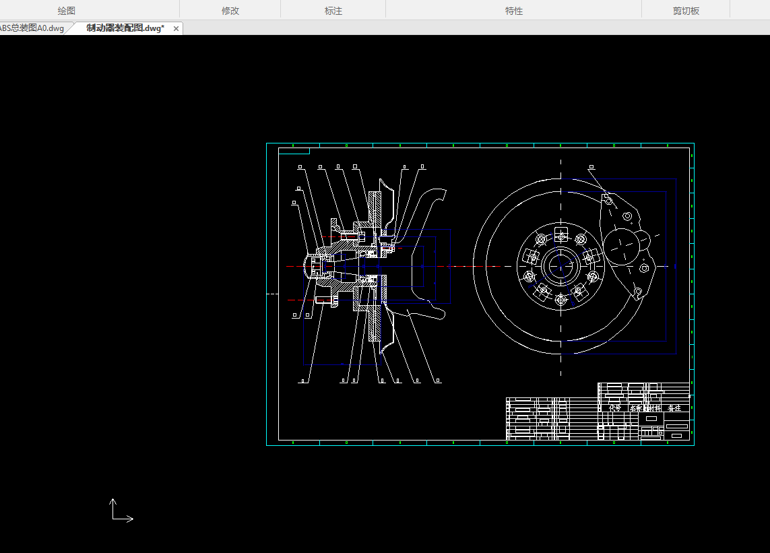Switch to the ABS总装图A0.dwg drawing tab
770x553 pixels.
tap(32, 28)
